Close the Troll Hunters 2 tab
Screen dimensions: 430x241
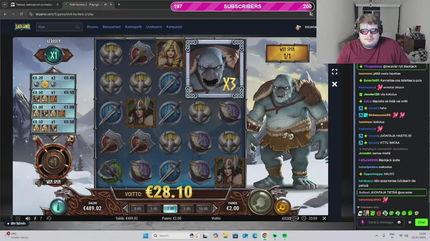tap(111, 5)
